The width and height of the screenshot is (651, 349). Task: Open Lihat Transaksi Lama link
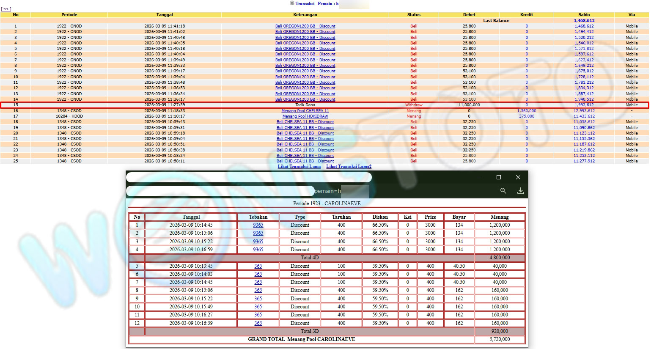click(299, 167)
